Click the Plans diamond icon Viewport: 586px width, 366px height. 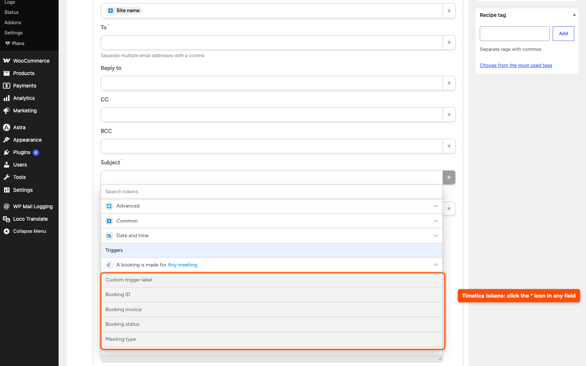[8, 43]
